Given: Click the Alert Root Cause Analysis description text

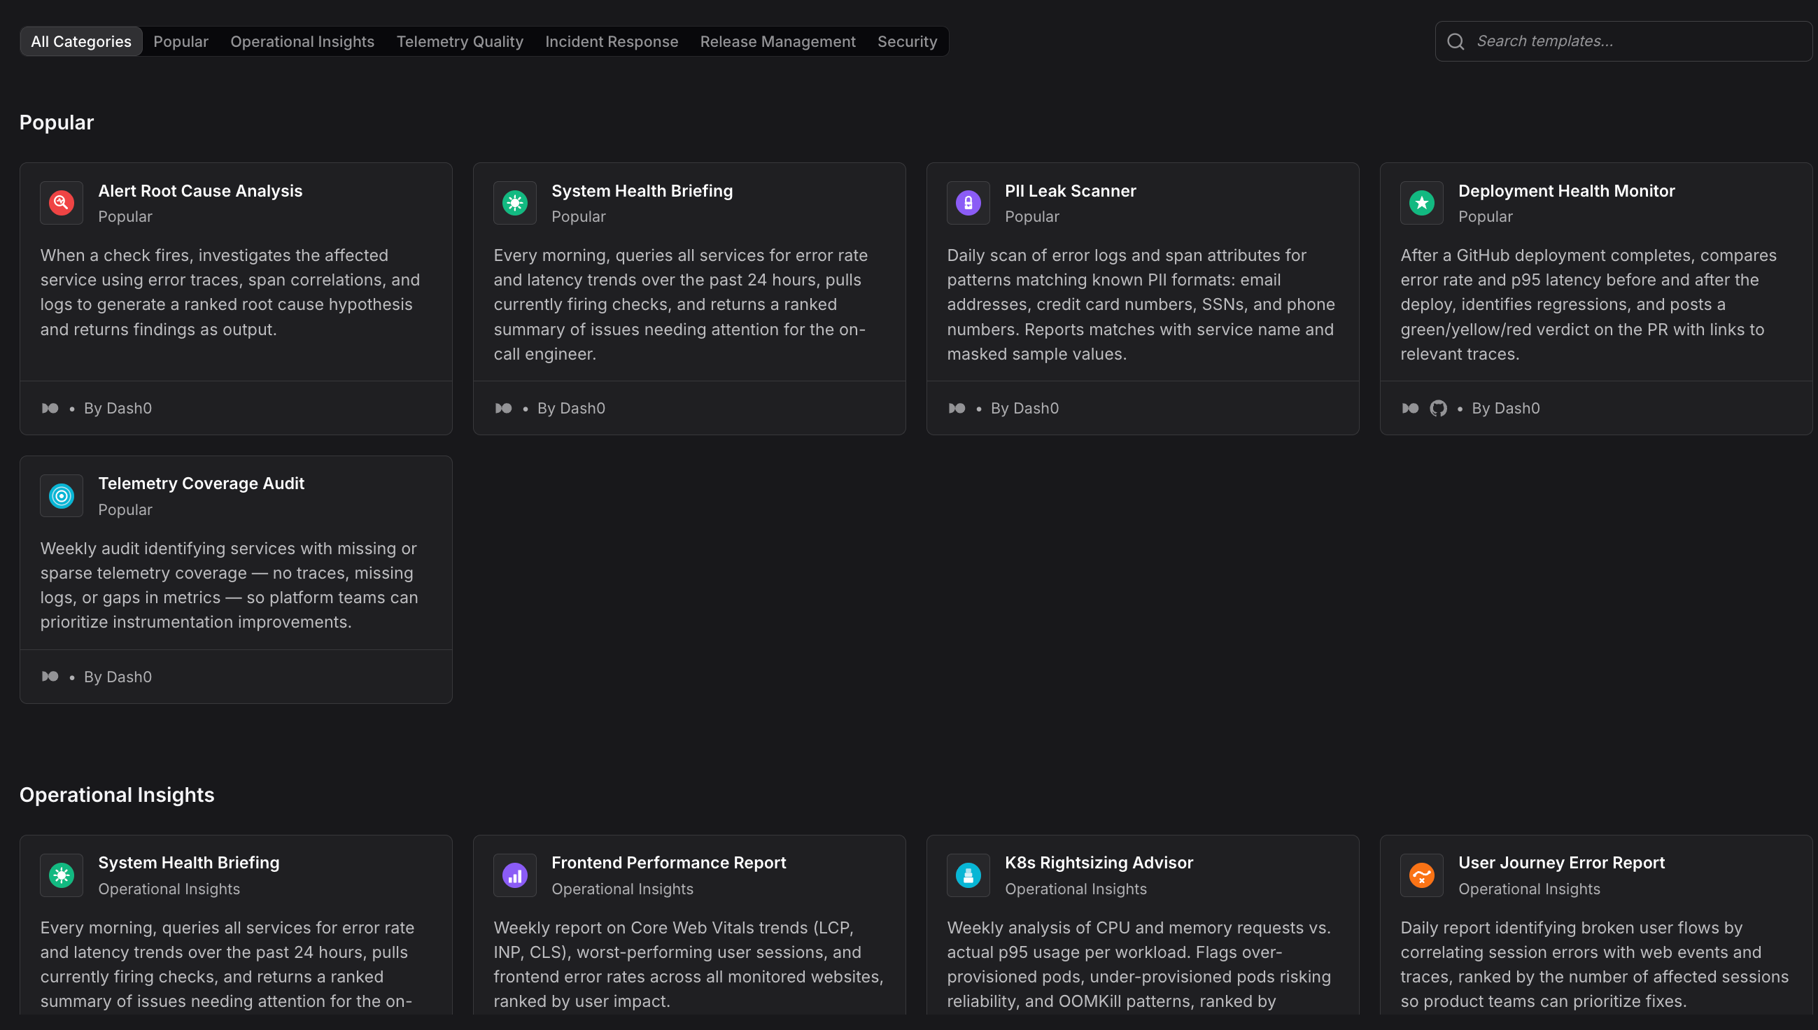Looking at the screenshot, I should click(231, 293).
